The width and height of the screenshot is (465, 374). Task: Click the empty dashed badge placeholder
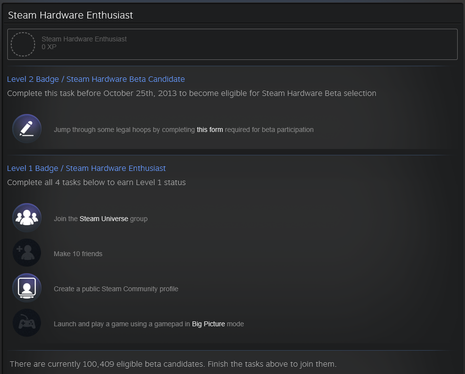click(23, 44)
